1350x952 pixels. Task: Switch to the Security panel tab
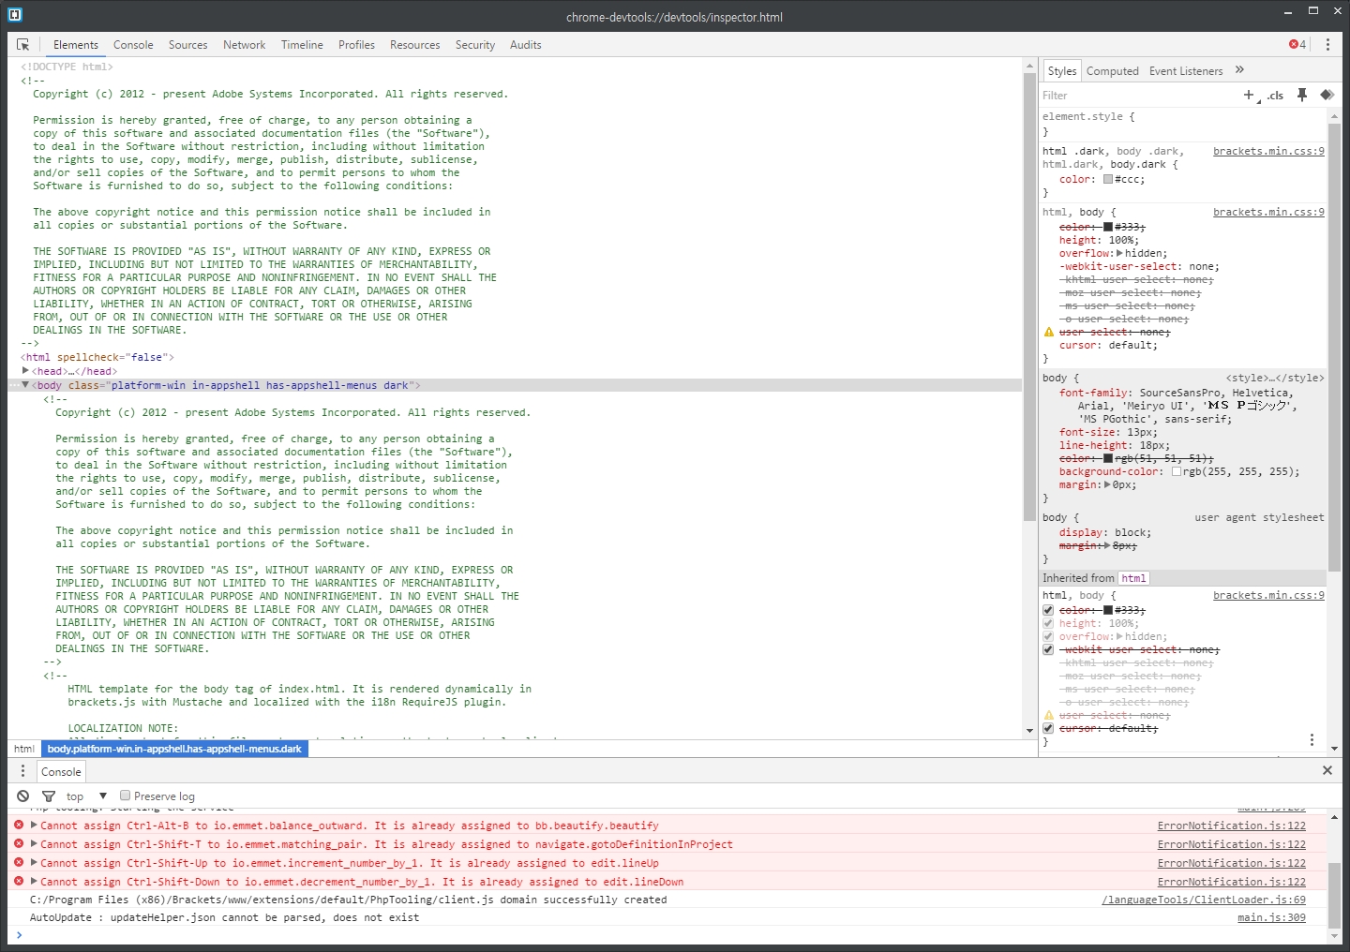475,45
